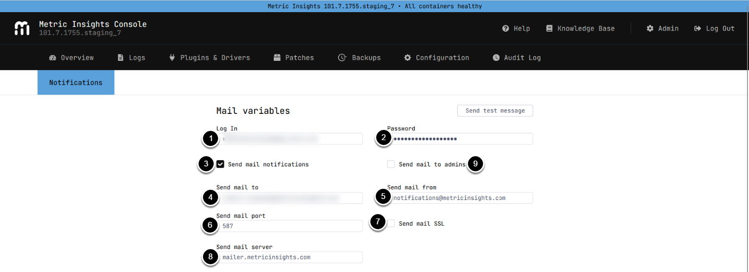Viewport: 749px width, 272px height.
Task: Click the Knowledge Base book icon
Action: tap(549, 29)
